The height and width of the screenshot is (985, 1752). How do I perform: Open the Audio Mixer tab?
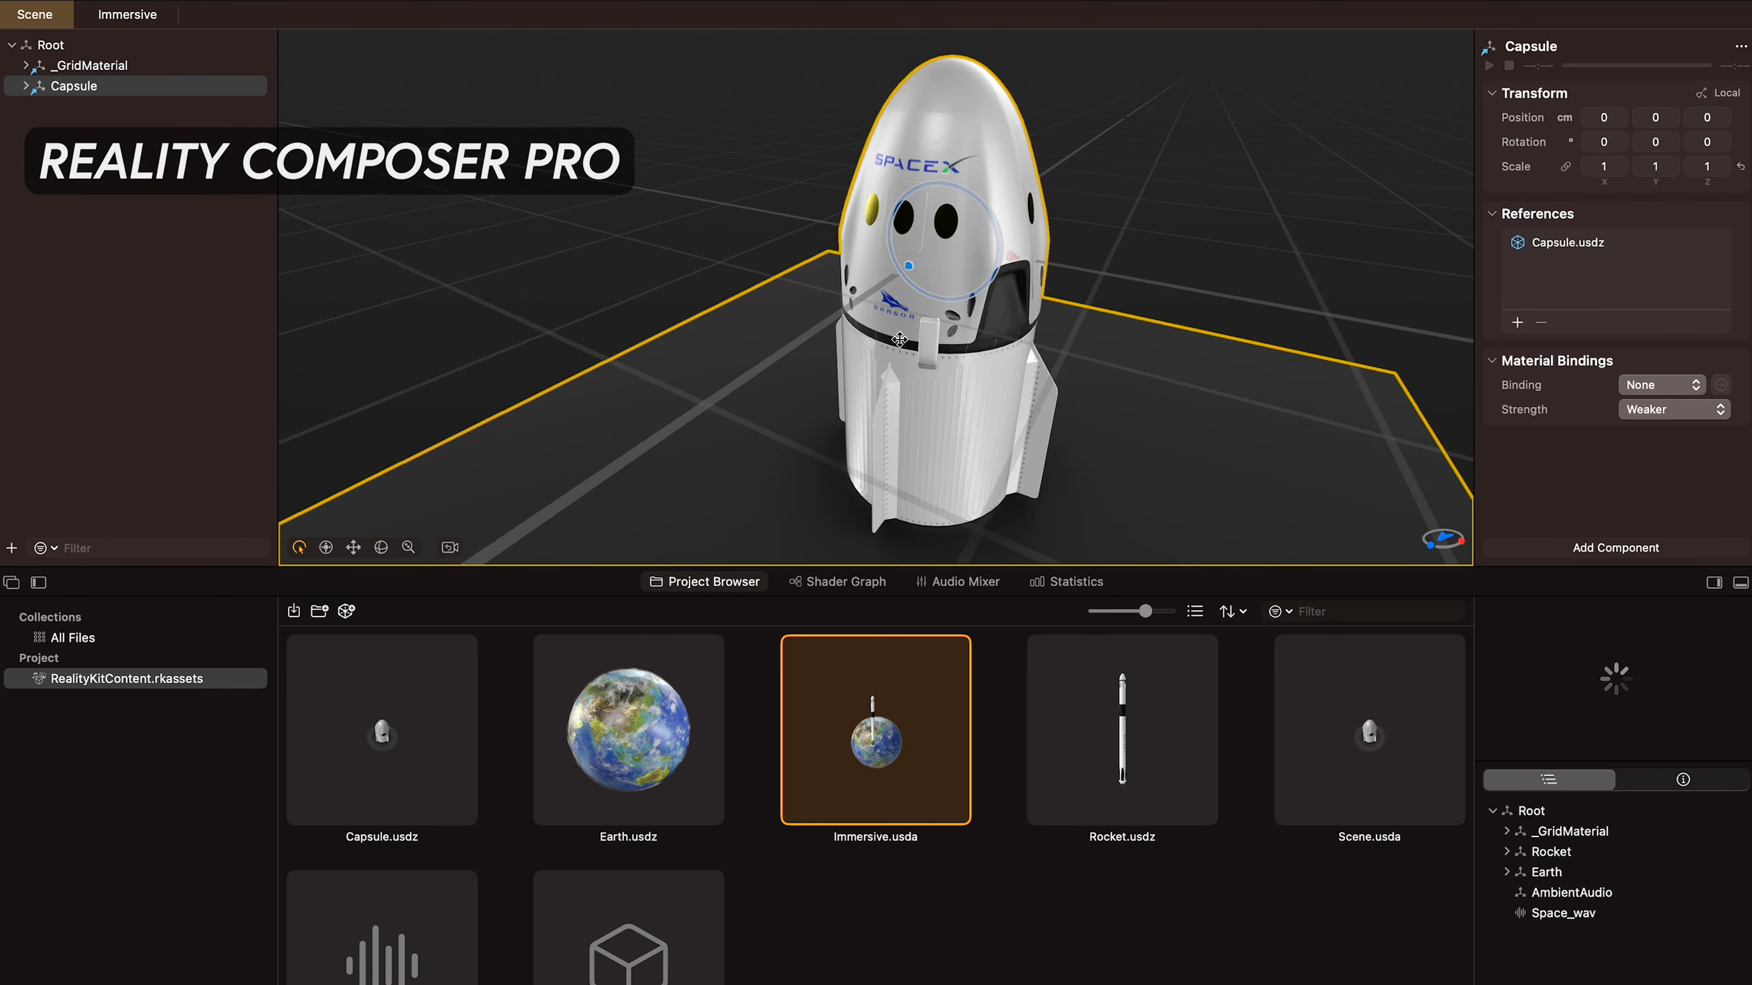pyautogui.click(x=958, y=581)
